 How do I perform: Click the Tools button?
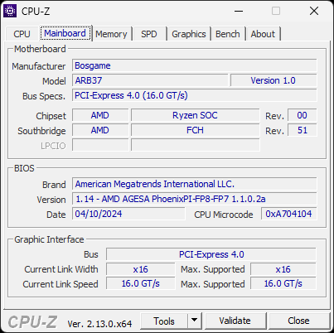point(164,321)
